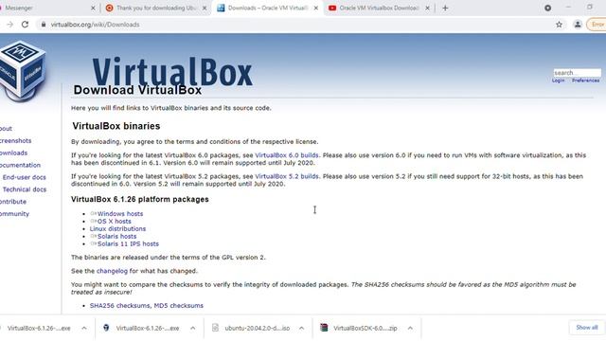Screen dimensions: 606x341
Task: Bookmark this page with the star icon
Action: (x=559, y=25)
